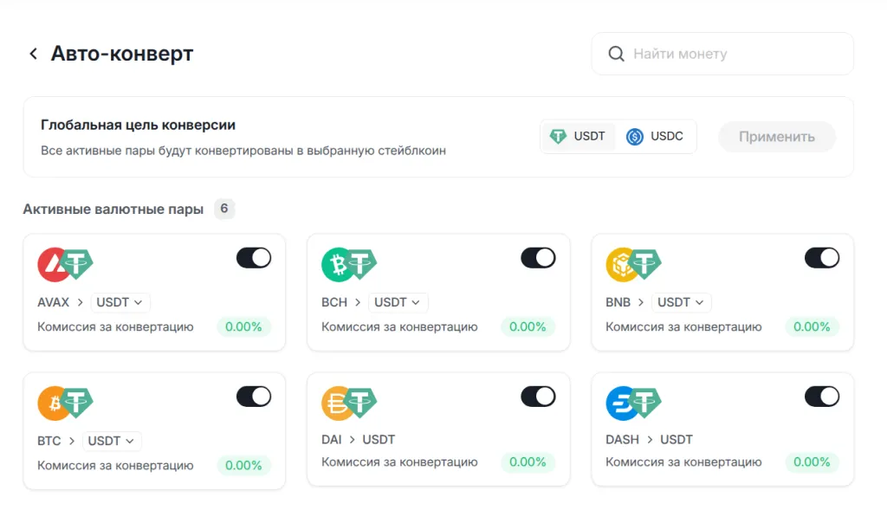Toggle the DASH pair switch off
The image size is (887, 510).
pyautogui.click(x=822, y=397)
